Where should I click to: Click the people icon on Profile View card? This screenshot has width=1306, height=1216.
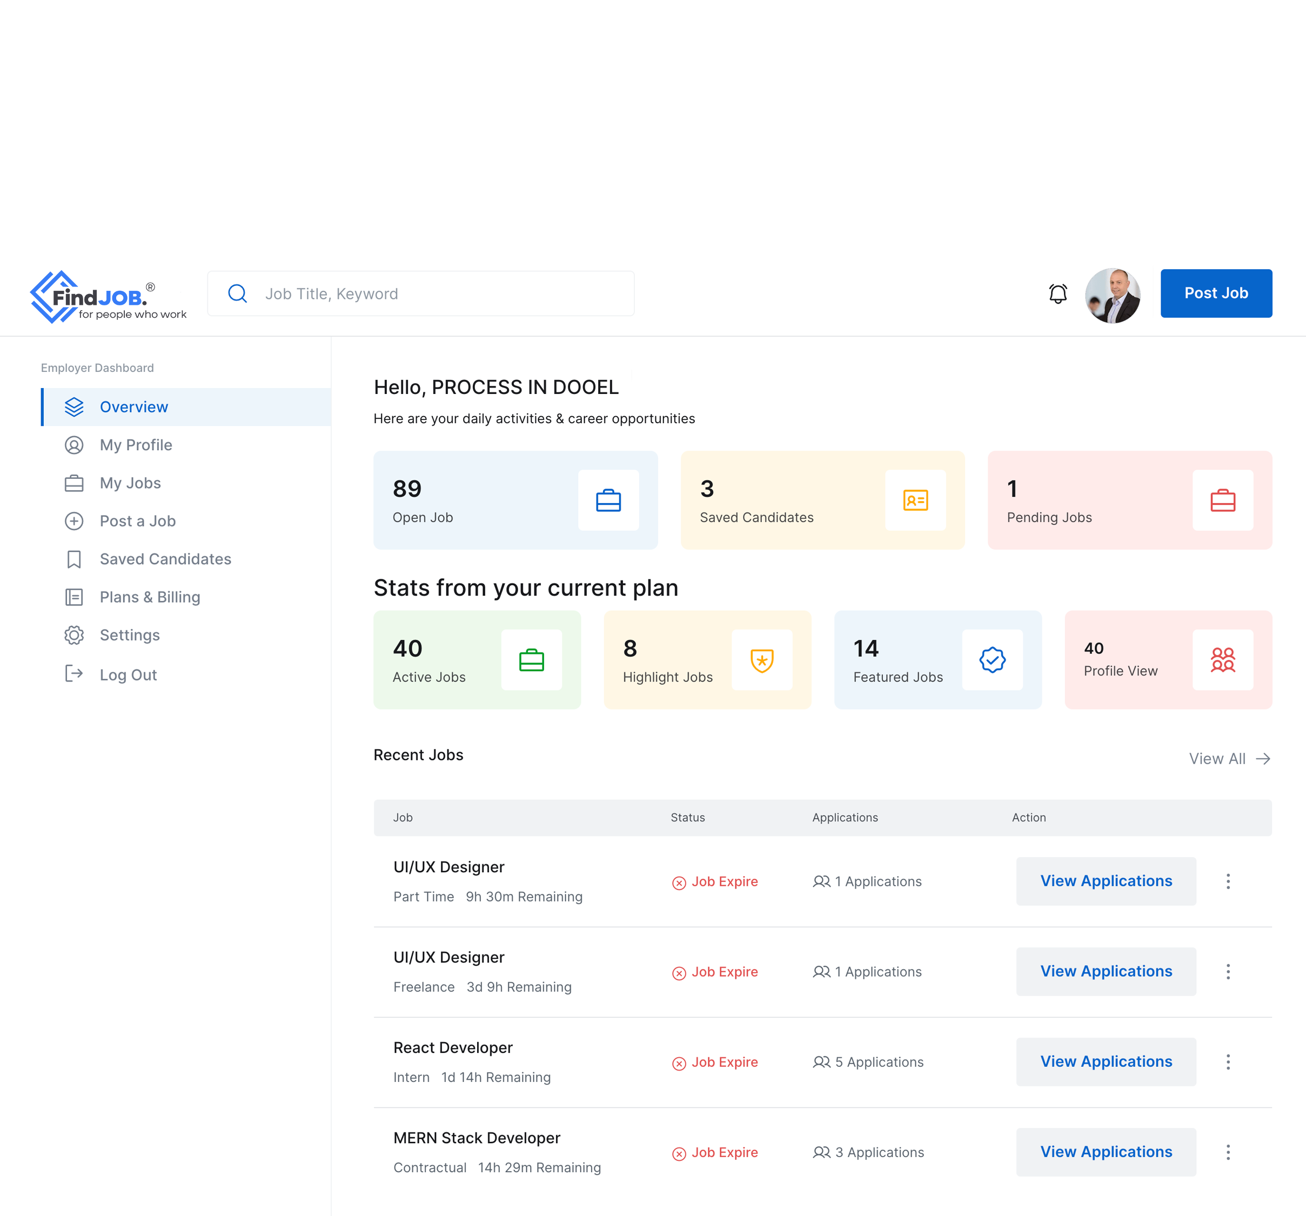[x=1223, y=659]
